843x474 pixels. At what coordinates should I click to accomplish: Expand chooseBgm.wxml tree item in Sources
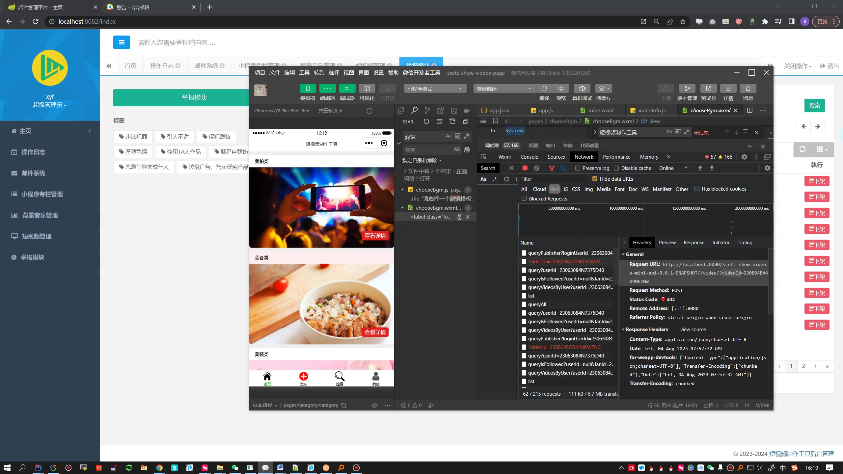(x=403, y=208)
